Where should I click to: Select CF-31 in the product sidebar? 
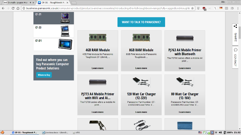54,18
